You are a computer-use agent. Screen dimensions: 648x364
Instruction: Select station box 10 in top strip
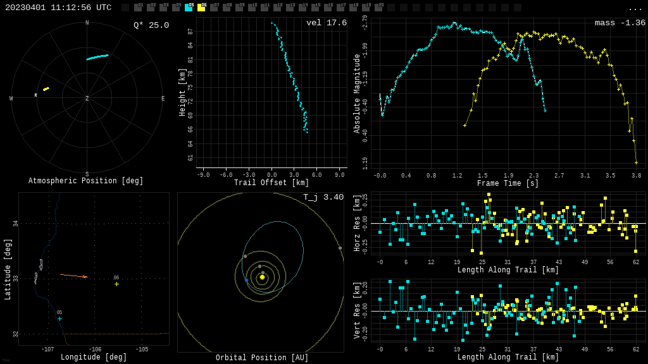pyautogui.click(x=252, y=8)
